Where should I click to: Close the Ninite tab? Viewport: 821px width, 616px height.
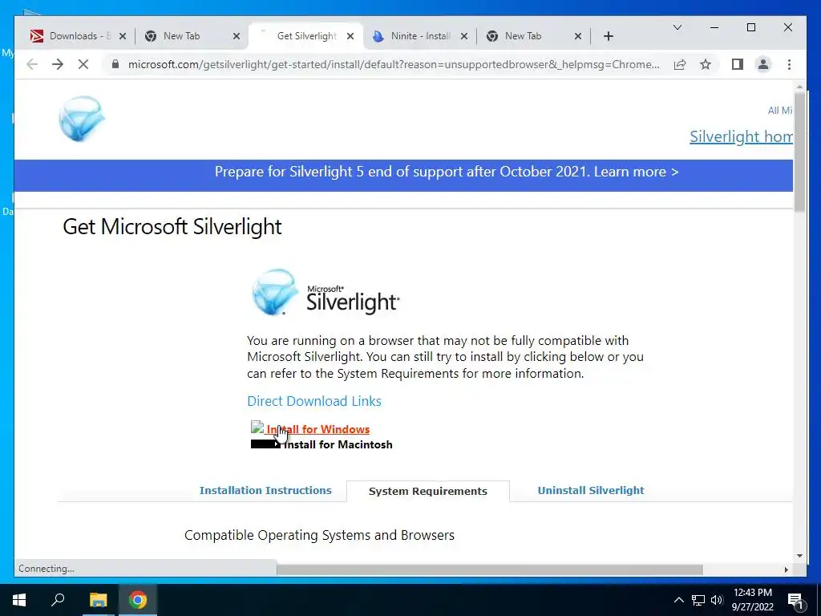[x=464, y=36]
